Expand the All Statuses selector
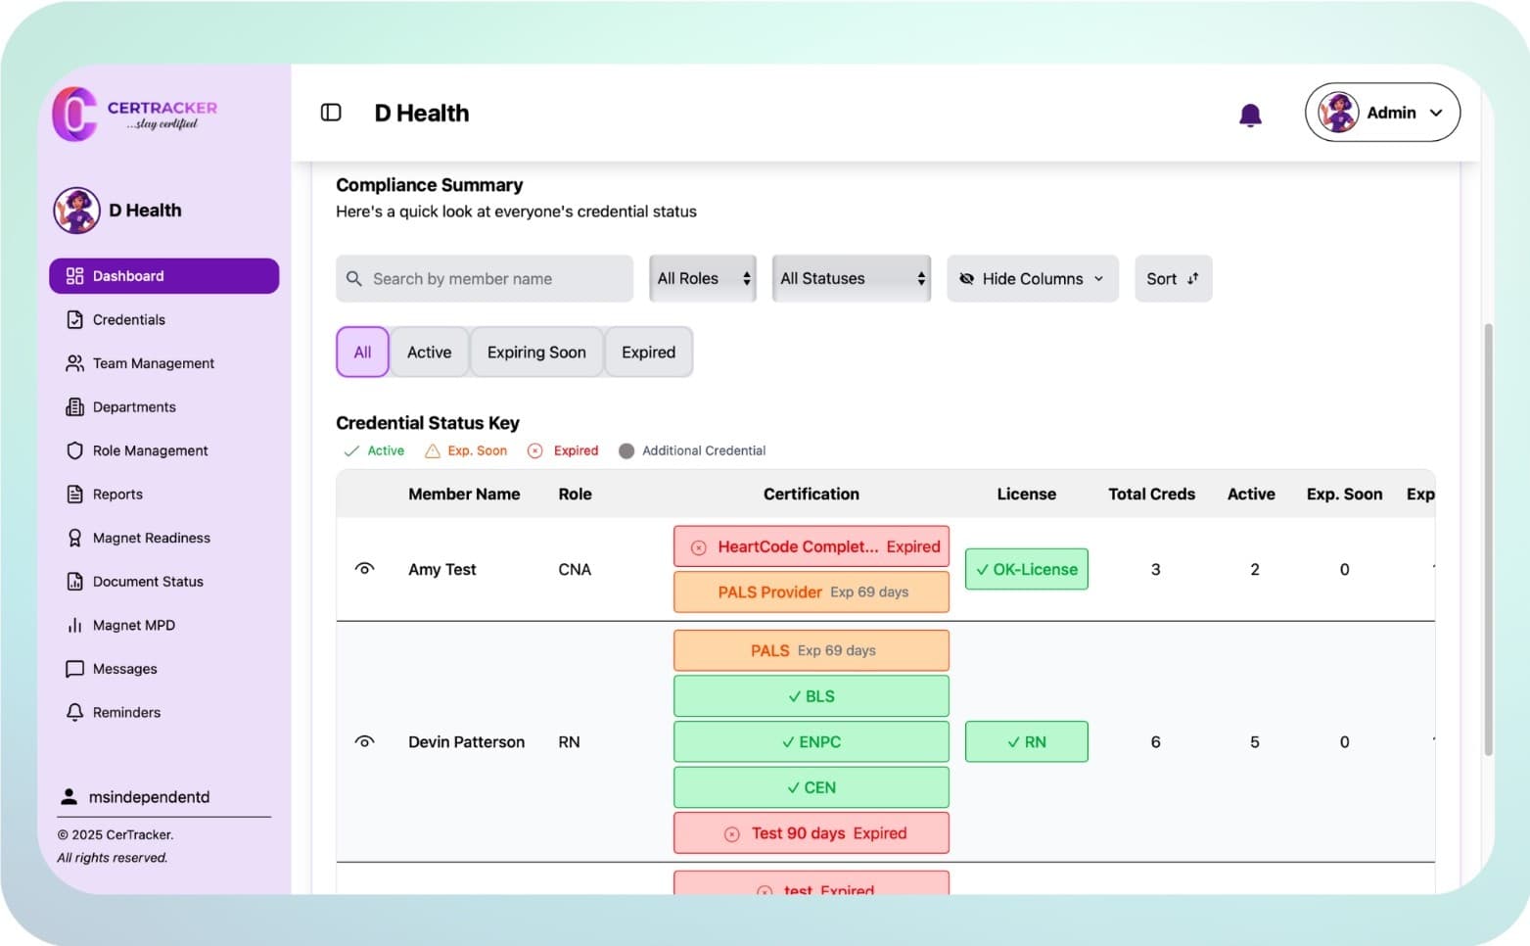This screenshot has width=1530, height=946. tap(849, 278)
